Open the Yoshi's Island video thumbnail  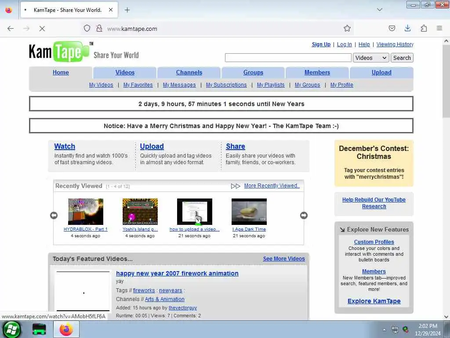pos(140,212)
